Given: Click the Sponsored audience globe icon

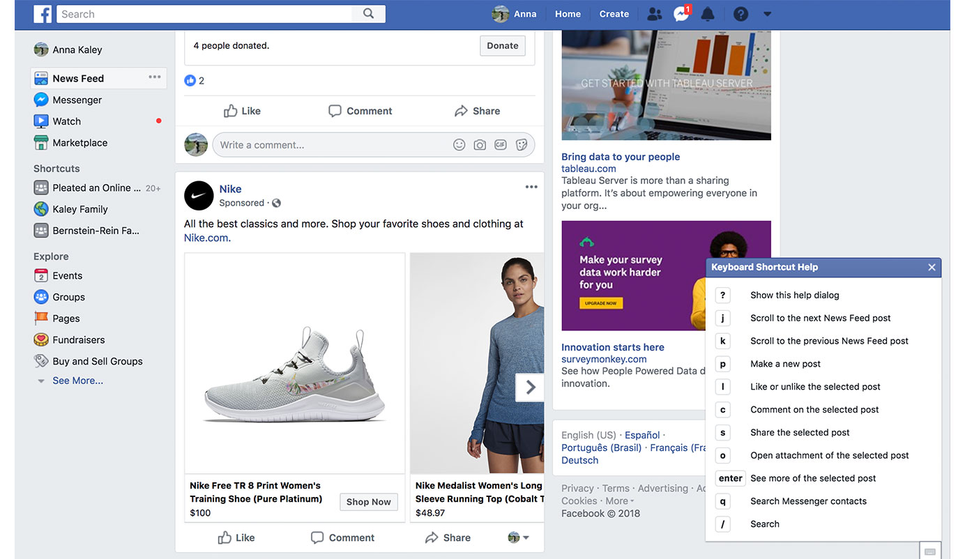Looking at the screenshot, I should (276, 204).
